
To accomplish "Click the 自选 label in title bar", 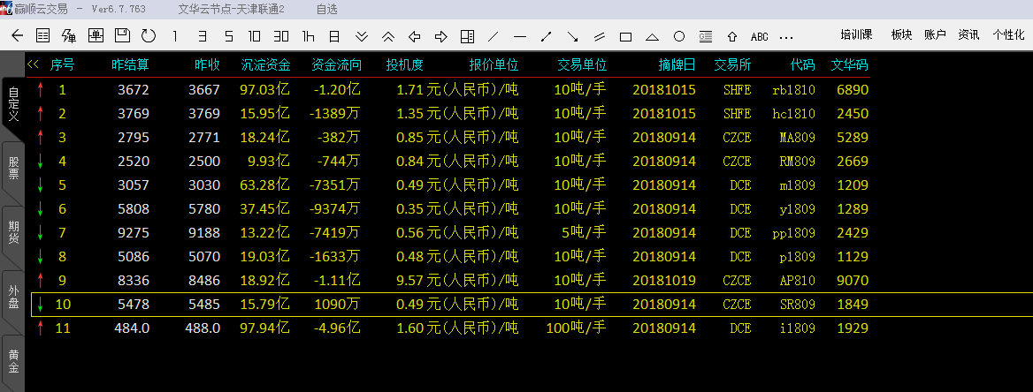I will [326, 9].
